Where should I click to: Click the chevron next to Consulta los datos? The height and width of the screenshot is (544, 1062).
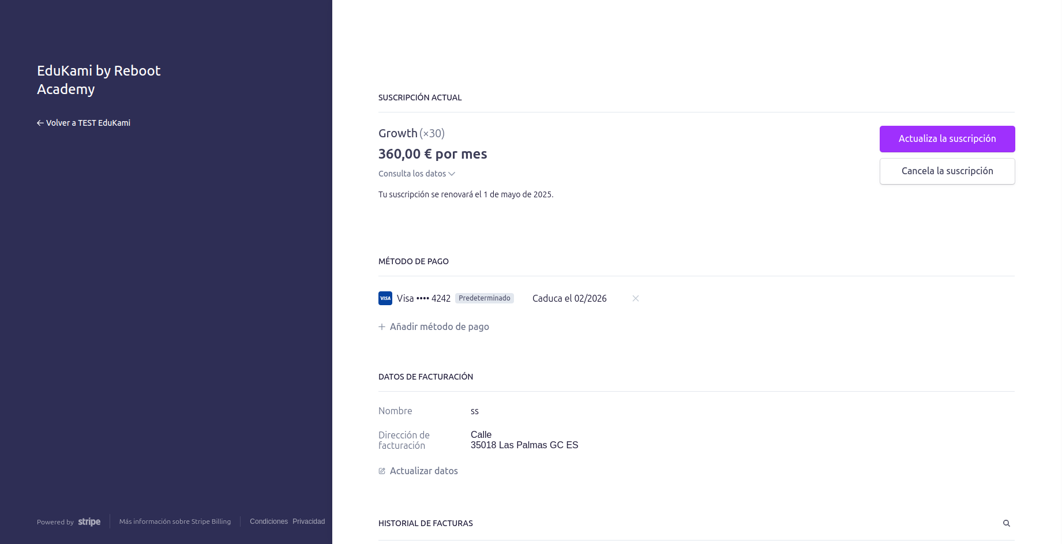point(452,174)
